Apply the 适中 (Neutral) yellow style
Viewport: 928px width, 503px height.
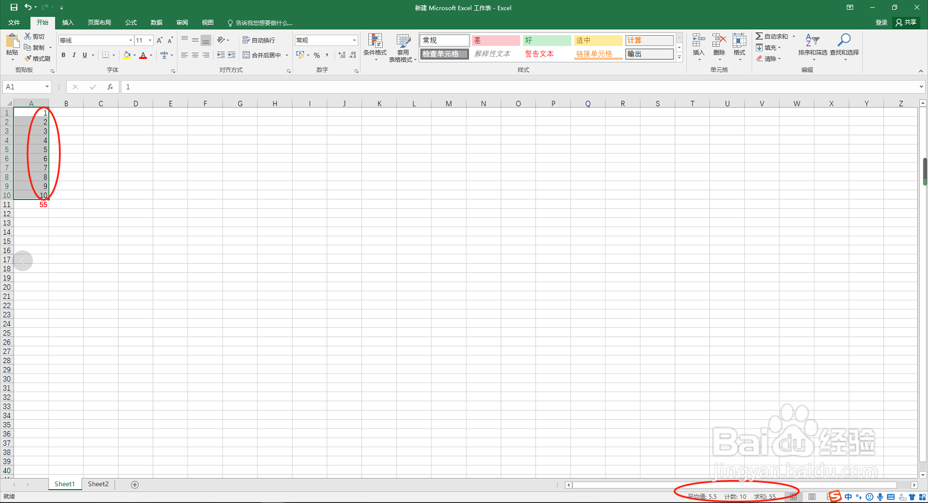click(598, 40)
